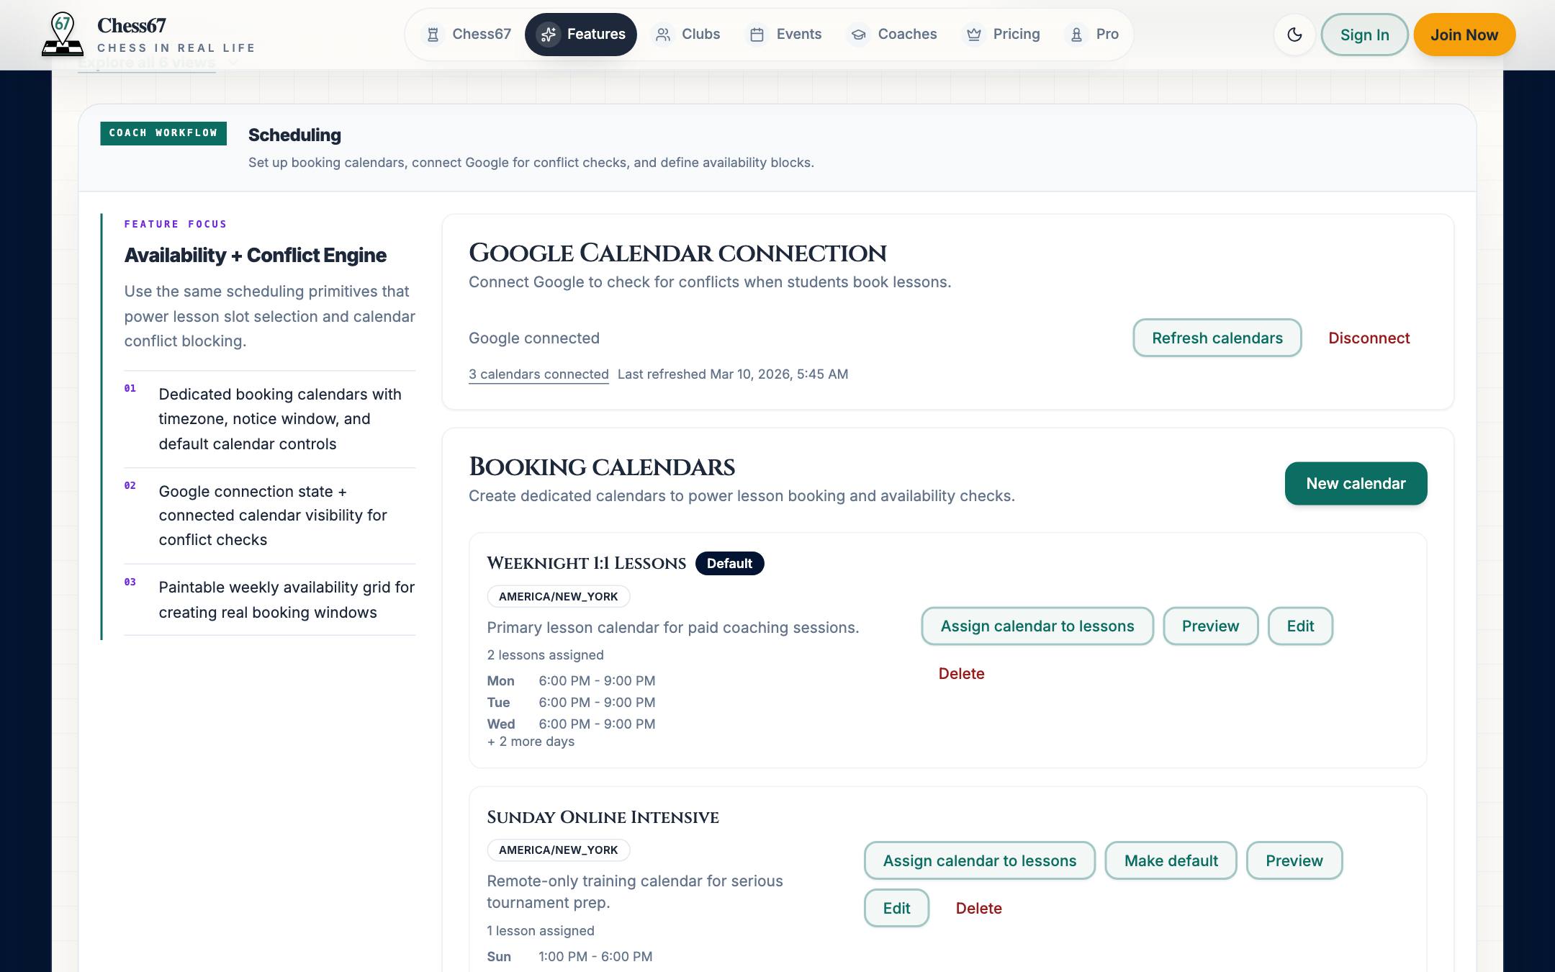Assign Weeknight 1:1 Lessons calendar to lessons
This screenshot has height=972, width=1555.
[x=1037, y=626]
